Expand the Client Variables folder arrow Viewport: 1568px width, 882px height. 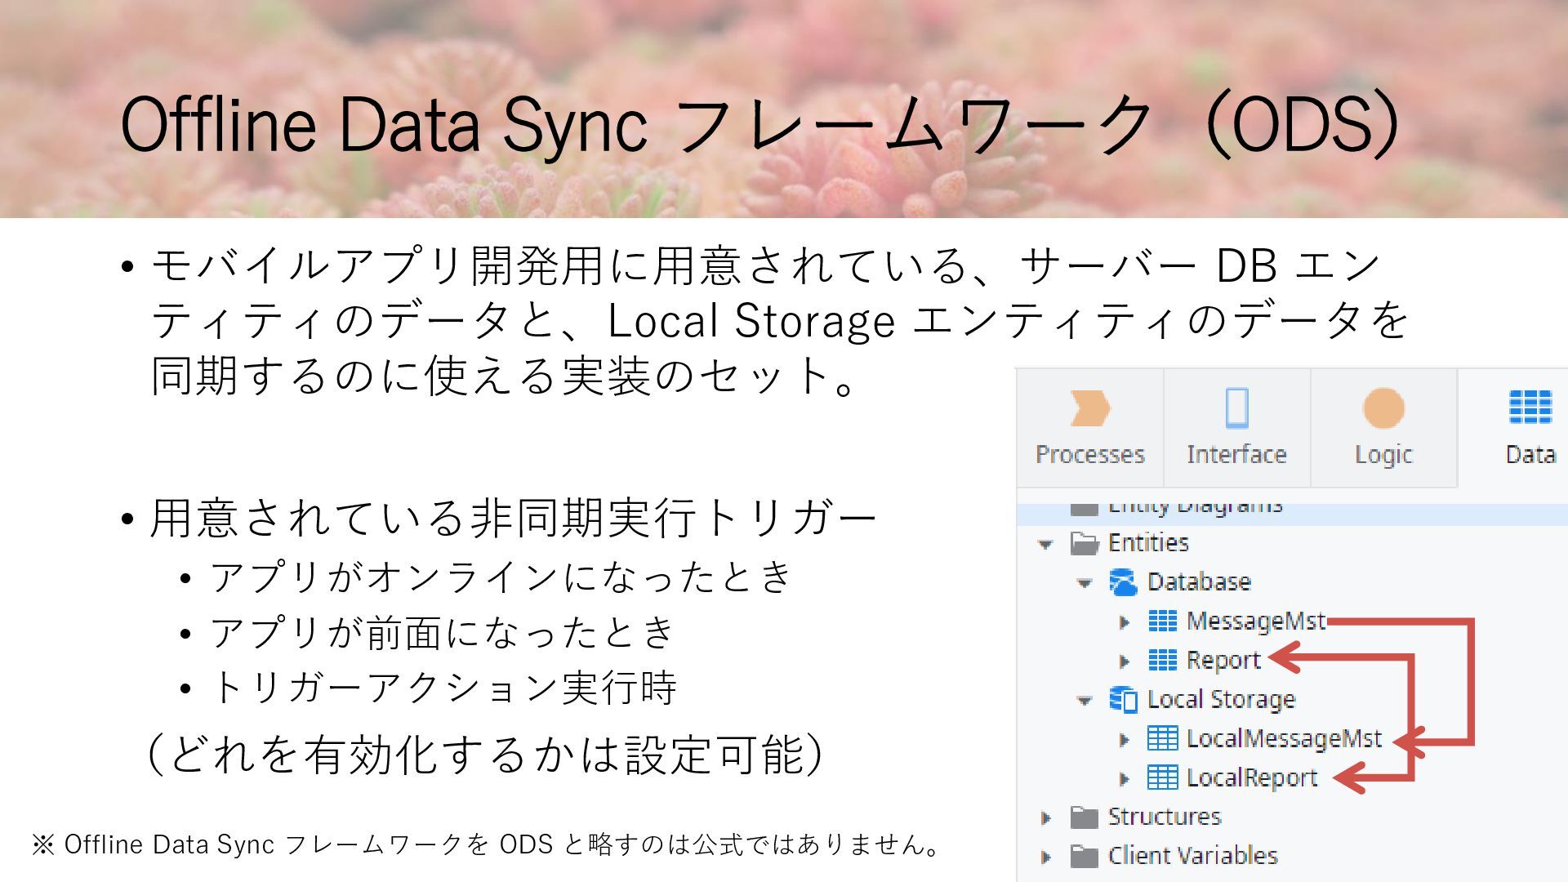1046,857
